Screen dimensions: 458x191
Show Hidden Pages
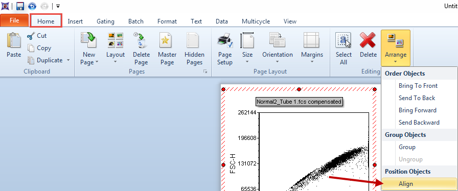click(x=194, y=49)
